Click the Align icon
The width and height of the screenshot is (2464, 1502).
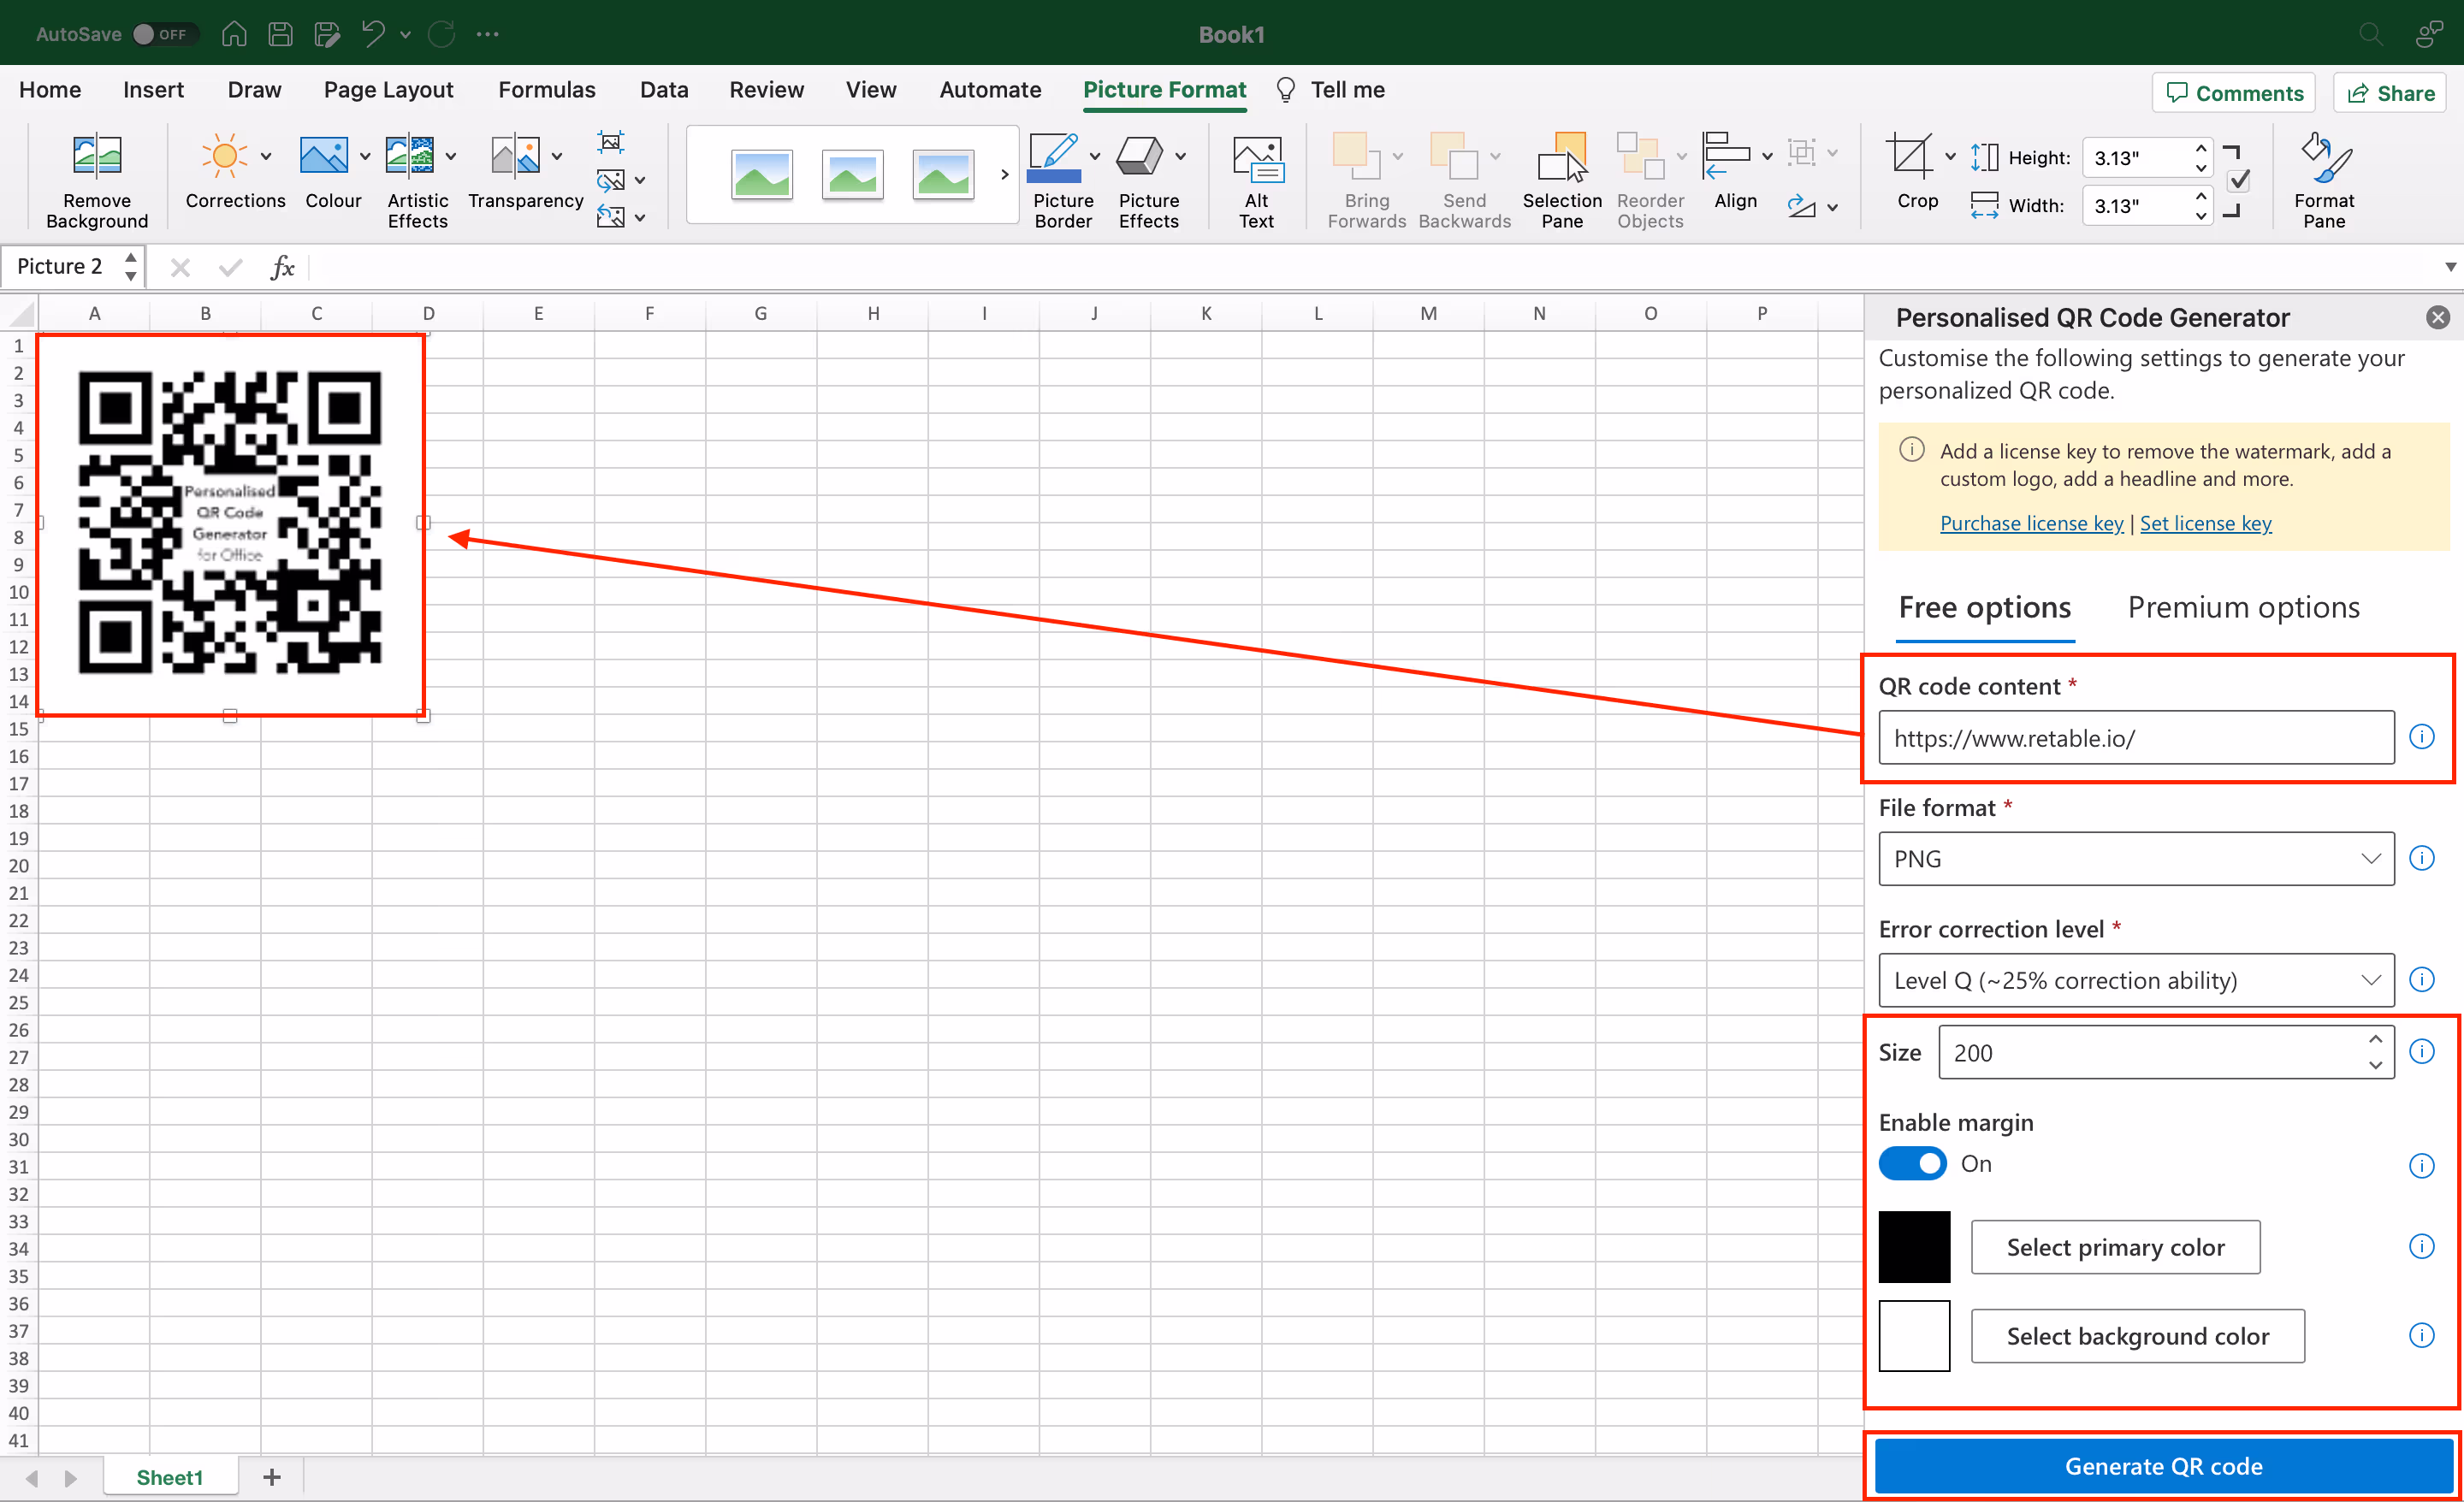click(1726, 156)
